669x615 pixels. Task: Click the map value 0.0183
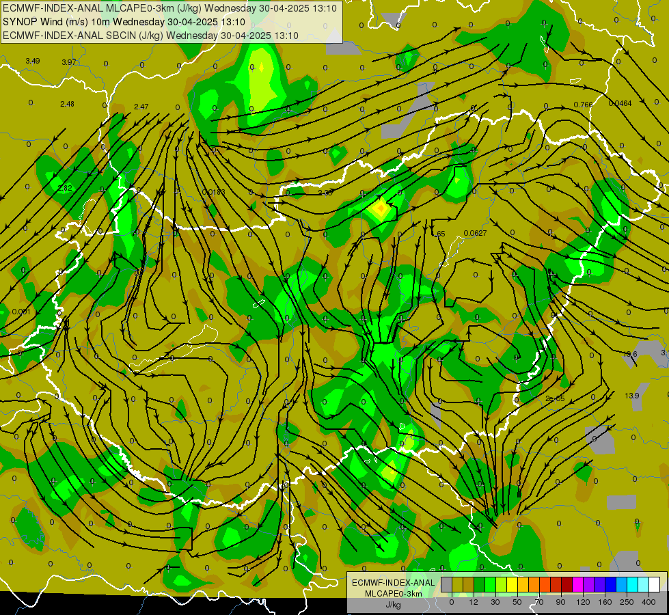pyautogui.click(x=214, y=192)
